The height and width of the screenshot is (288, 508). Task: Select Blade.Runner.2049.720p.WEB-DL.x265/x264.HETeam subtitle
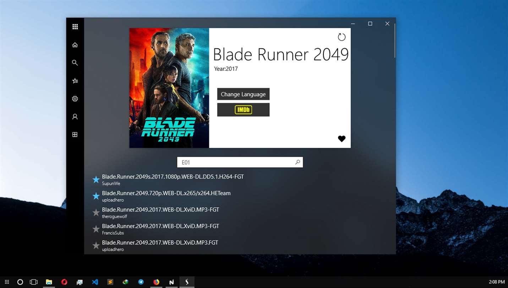click(x=166, y=193)
